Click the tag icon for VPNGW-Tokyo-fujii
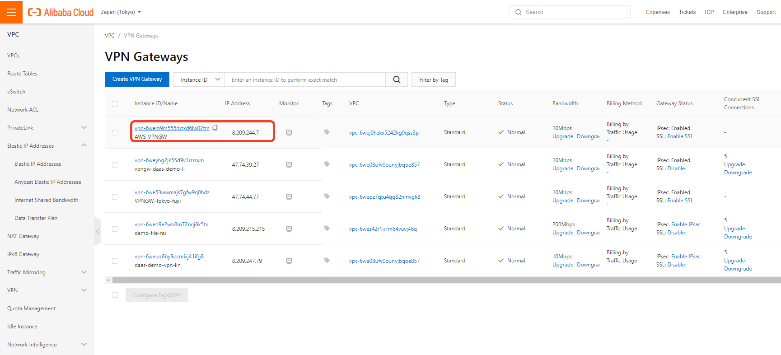The image size is (781, 355). coord(327,196)
